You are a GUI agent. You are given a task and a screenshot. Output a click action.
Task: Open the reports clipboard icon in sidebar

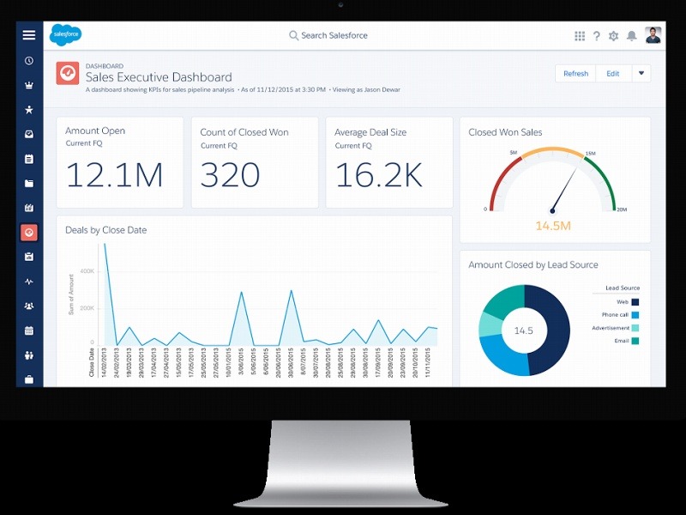29,257
